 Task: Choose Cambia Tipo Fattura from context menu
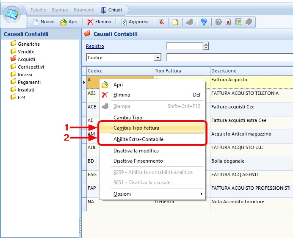pos(136,128)
